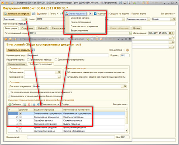Click the magnifier icon of 'Шаблон печати' field

tap(59, 72)
